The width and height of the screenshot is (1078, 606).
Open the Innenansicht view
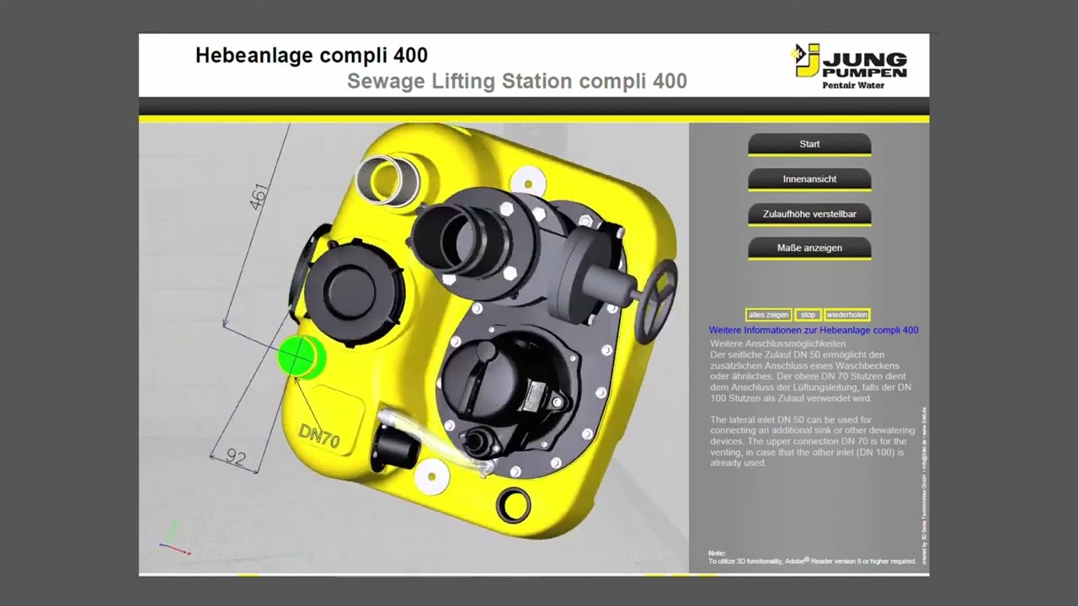tap(809, 179)
